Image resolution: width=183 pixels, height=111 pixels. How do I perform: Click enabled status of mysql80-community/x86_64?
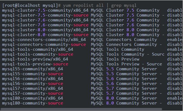click(175, 99)
